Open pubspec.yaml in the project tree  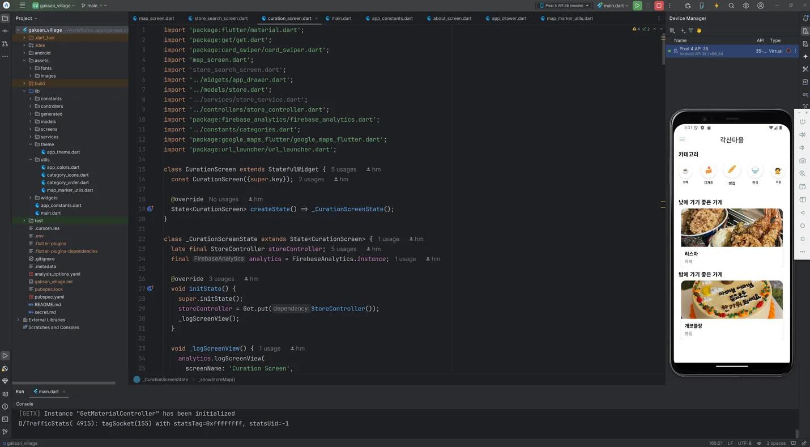click(x=49, y=297)
